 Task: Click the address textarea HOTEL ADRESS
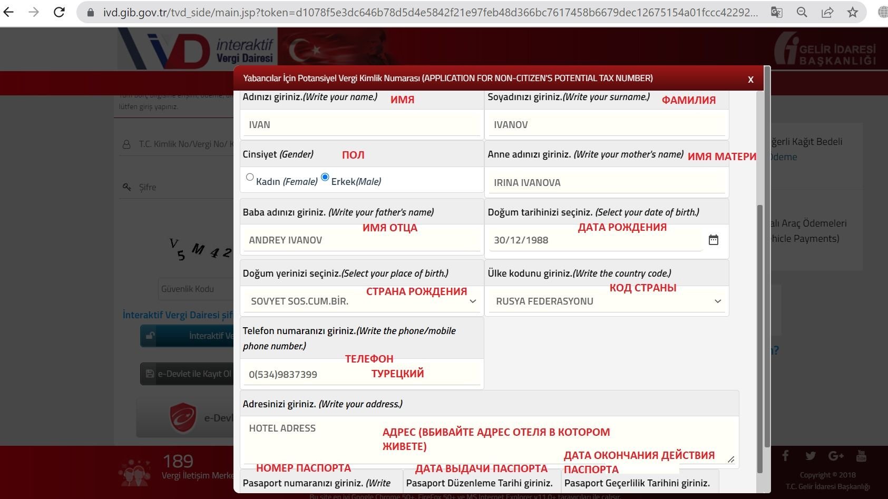click(x=490, y=441)
